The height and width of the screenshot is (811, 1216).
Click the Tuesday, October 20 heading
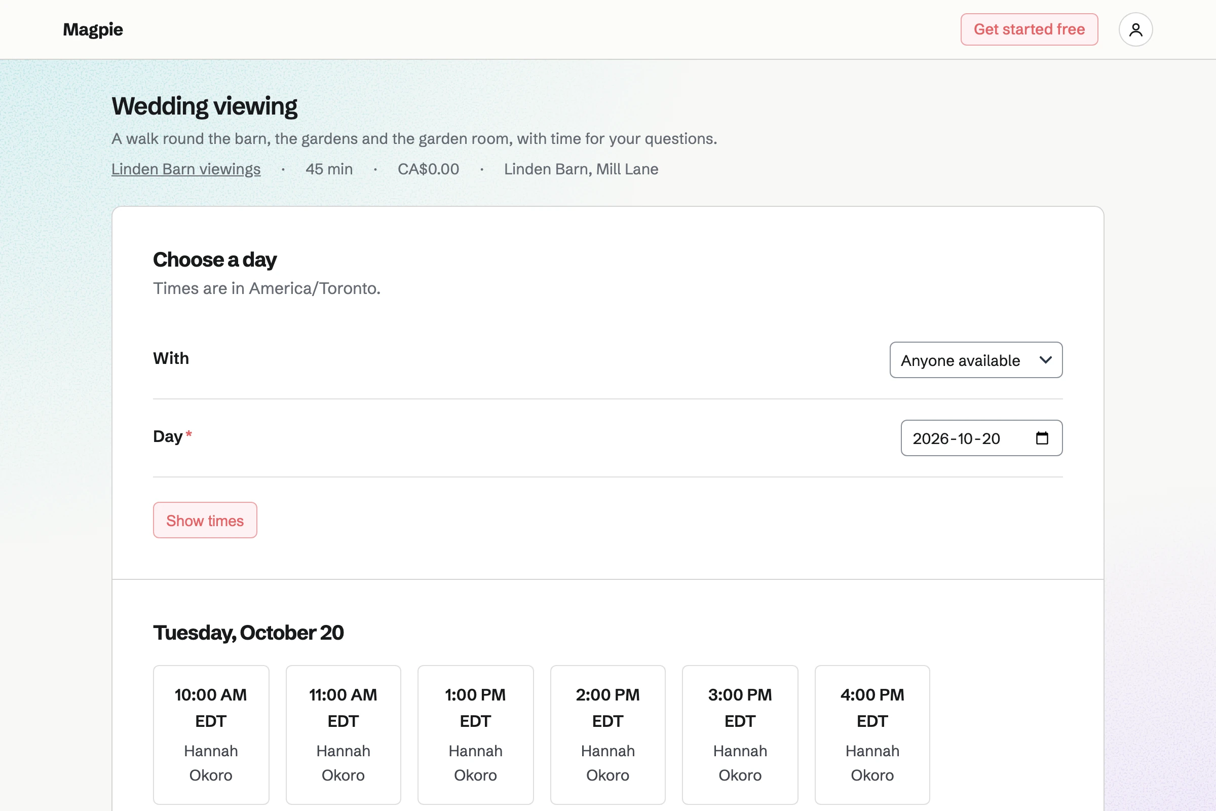tap(249, 633)
